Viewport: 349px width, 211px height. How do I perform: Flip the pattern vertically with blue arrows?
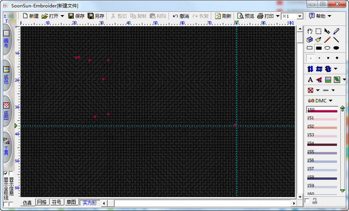(x=310, y=69)
